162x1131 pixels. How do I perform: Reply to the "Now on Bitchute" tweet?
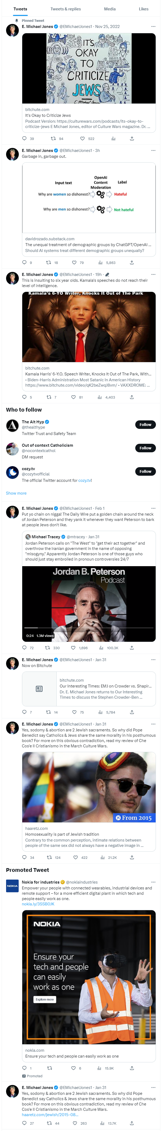(24, 712)
